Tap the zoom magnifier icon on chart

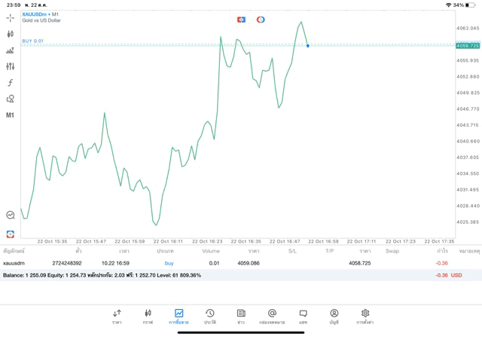[x=10, y=215]
